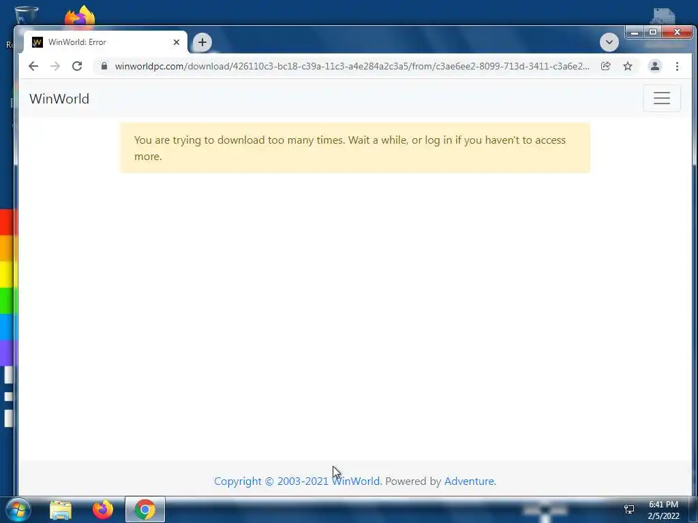This screenshot has width=698, height=523.
Task: Open the Chrome profile menu
Action: click(655, 66)
